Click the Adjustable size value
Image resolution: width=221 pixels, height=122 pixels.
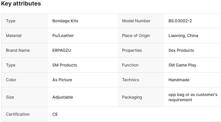pyautogui.click(x=63, y=97)
